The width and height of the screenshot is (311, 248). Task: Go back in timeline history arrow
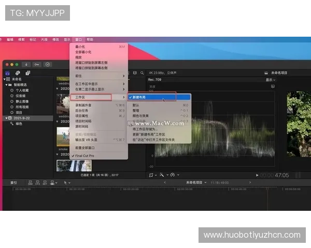pyautogui.click(x=165, y=182)
